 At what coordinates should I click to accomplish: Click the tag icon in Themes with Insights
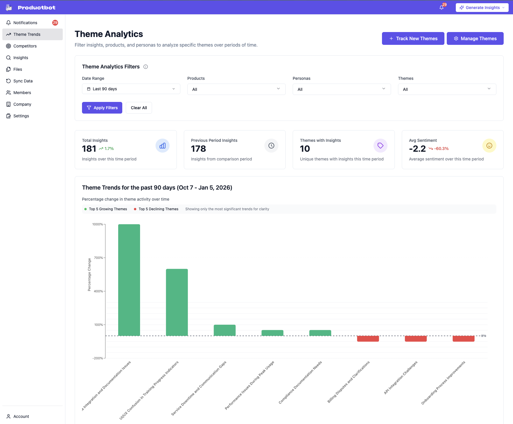pos(381,146)
